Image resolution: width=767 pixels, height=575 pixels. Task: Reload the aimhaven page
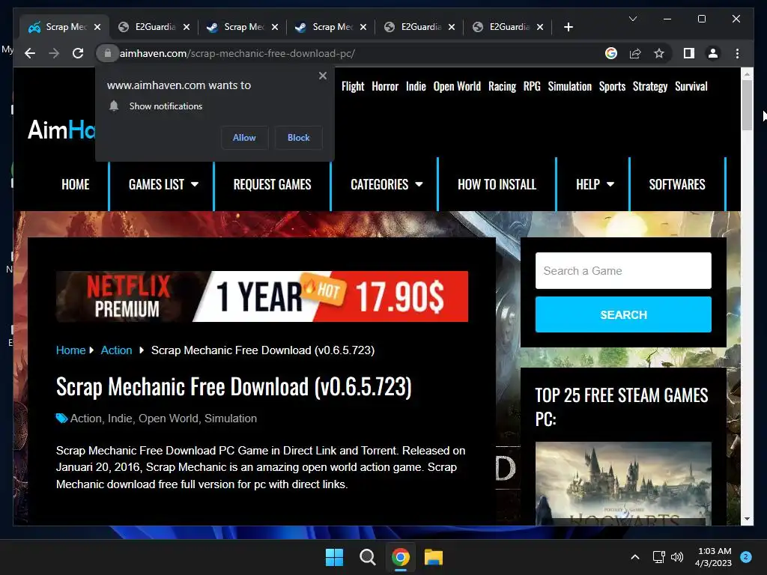click(x=78, y=53)
